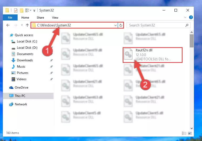The height and width of the screenshot is (141, 202).
Task: Select Network in navigation pane
Action: pos(21,104)
